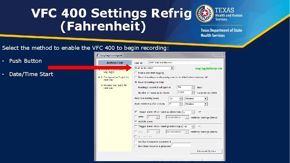Adjust the begin recording delay stepper
This screenshot has width=290, height=163.
click(x=181, y=104)
